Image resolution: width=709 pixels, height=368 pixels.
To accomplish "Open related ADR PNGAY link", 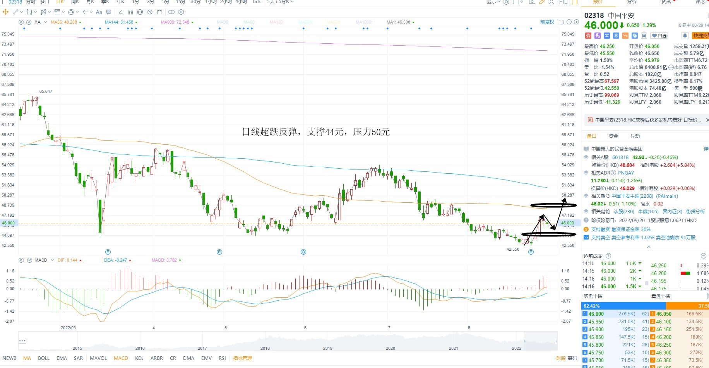I will 626,173.
